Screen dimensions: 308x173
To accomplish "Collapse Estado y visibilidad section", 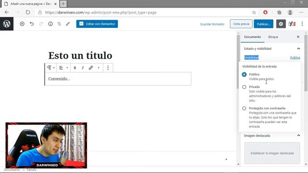I will pyautogui.click(x=298, y=49).
